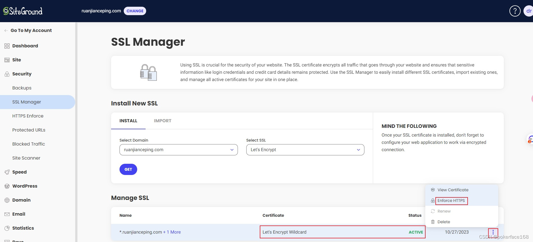
Task: Click the 10/27/2023 expiry date
Action: 457,232
